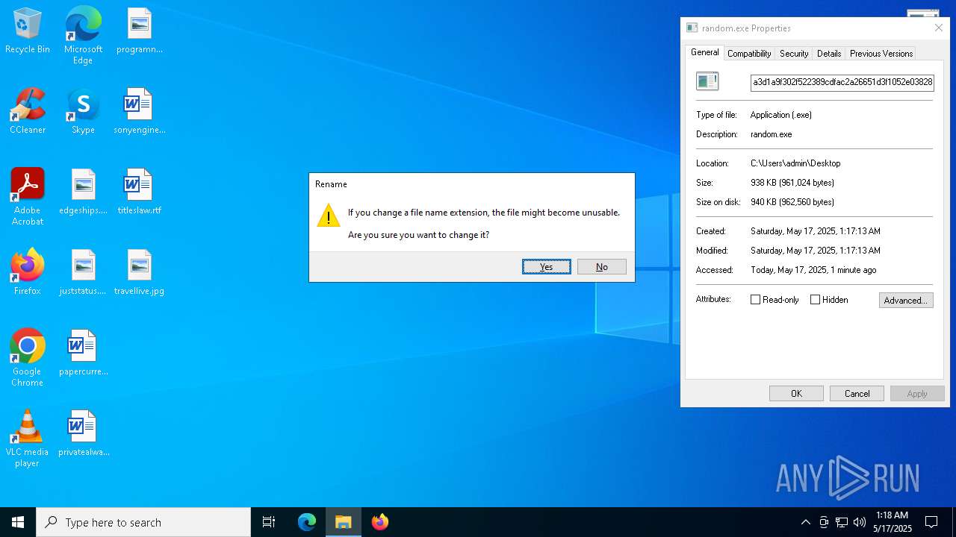The width and height of the screenshot is (956, 537).
Task: Click File Explorer in the taskbar
Action: coord(344,522)
